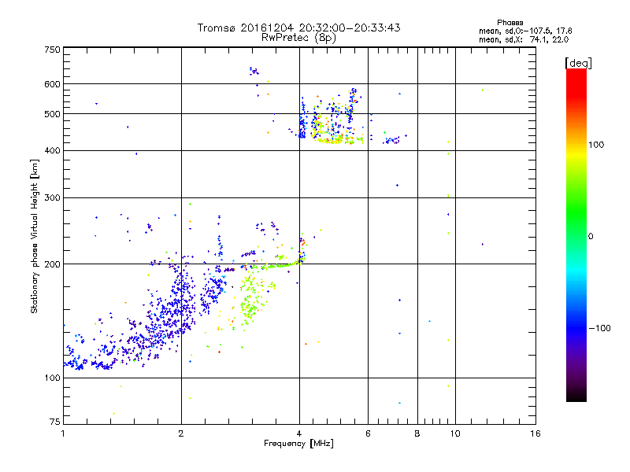Click the x-axis tick label '4'

click(299, 433)
